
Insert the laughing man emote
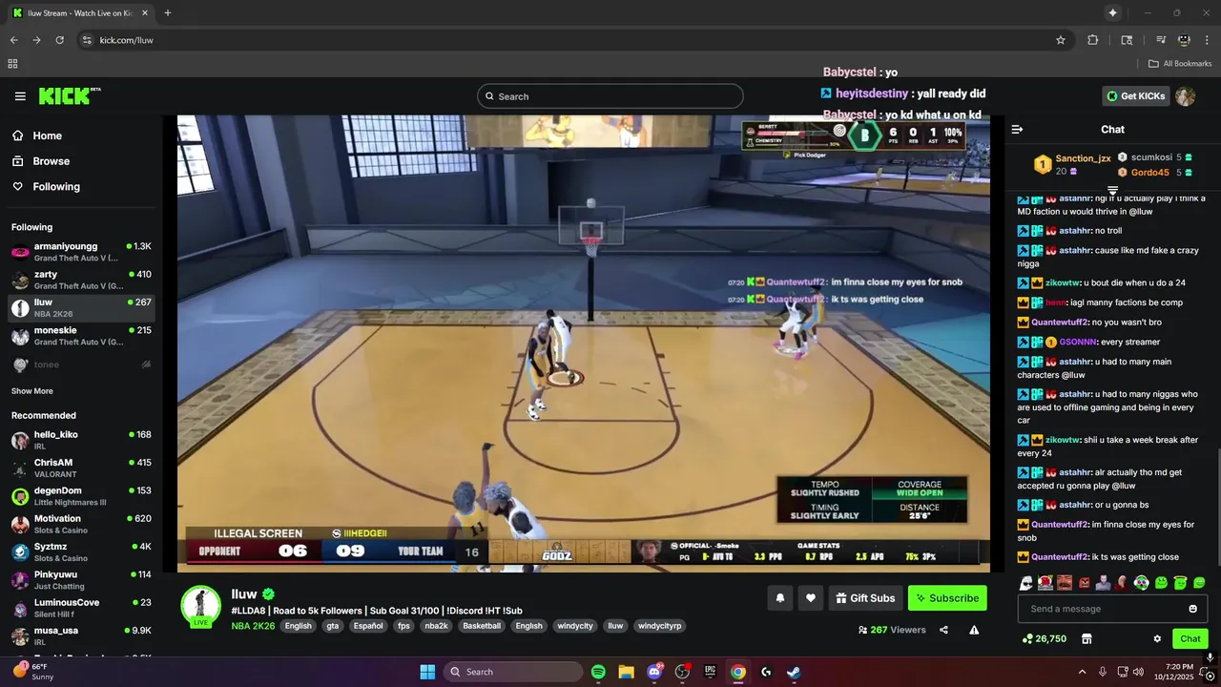[x=1065, y=582]
